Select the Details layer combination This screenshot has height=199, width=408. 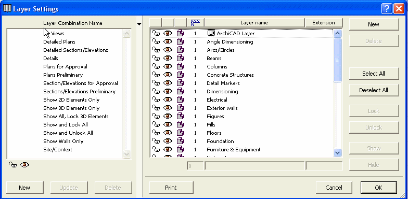tap(51, 58)
